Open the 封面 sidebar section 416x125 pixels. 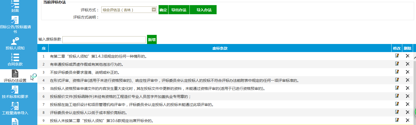(15, 6)
